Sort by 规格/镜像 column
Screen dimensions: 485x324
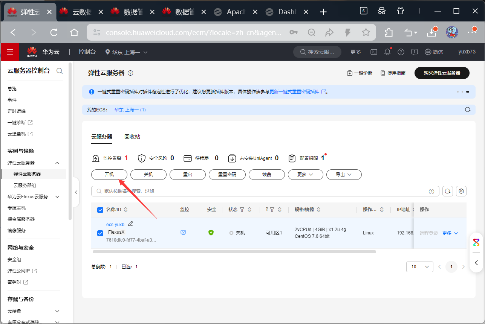(x=318, y=210)
